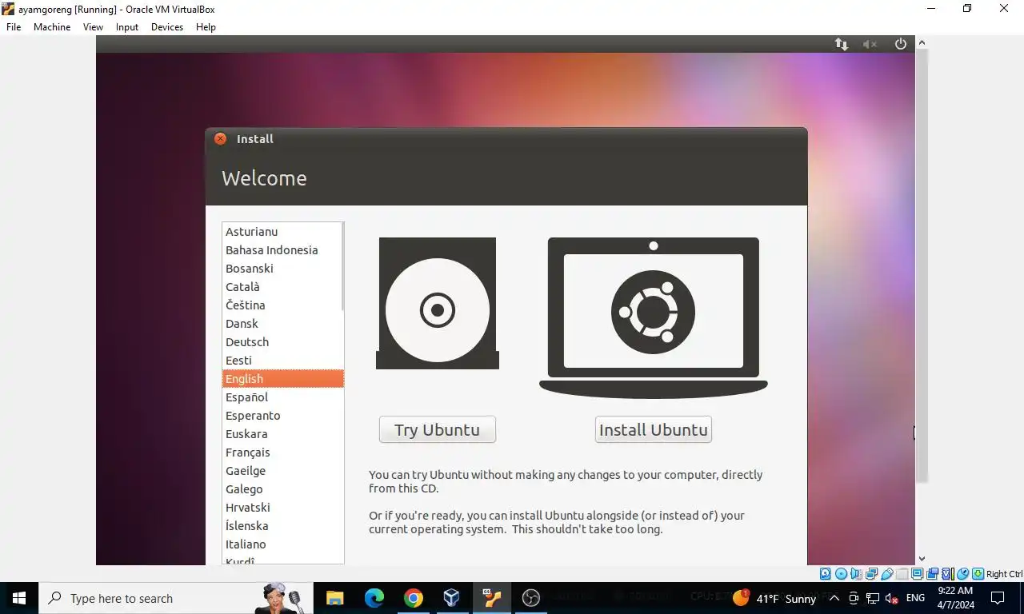
Task: Open the 41°F Sunny weather widget
Action: (x=774, y=598)
